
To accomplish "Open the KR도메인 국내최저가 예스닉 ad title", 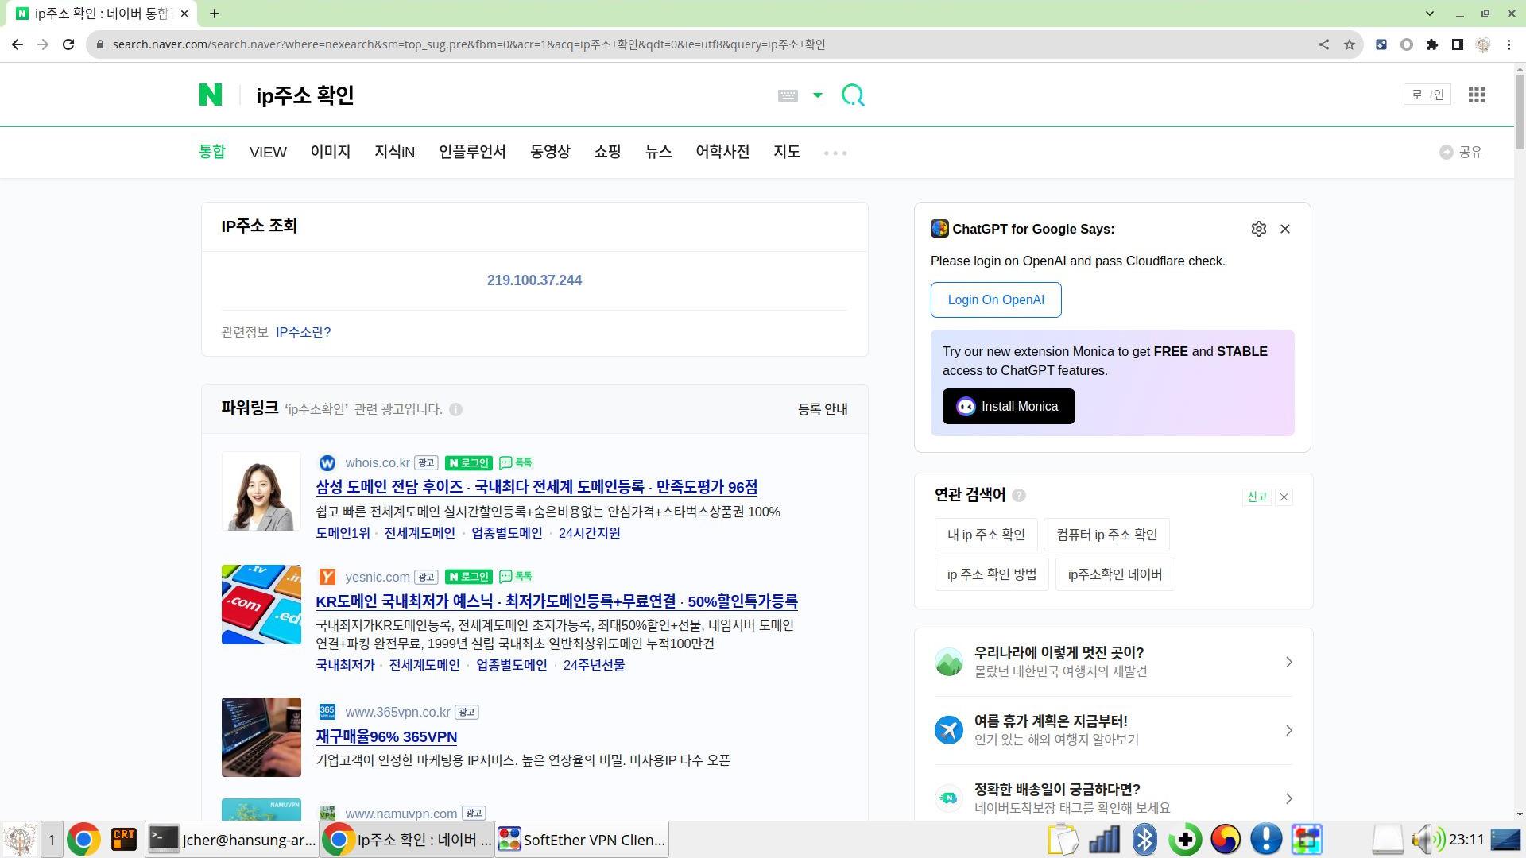I will pos(556,601).
